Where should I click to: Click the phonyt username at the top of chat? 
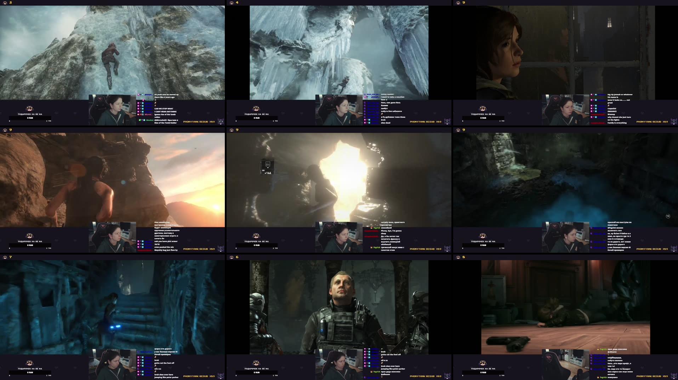point(148,94)
